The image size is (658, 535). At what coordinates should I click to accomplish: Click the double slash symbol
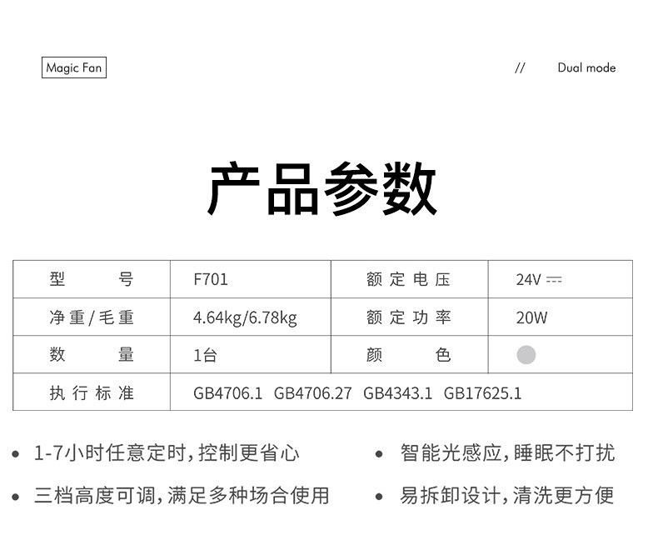(520, 67)
